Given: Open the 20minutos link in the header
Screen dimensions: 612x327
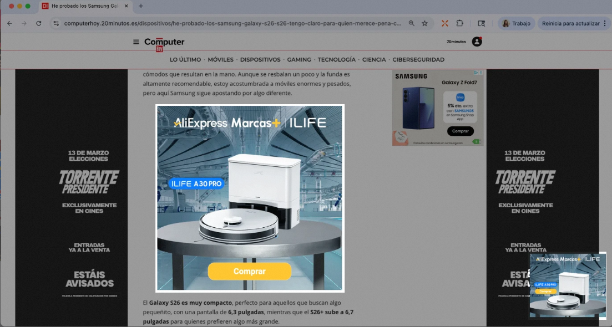Looking at the screenshot, I should (x=456, y=42).
